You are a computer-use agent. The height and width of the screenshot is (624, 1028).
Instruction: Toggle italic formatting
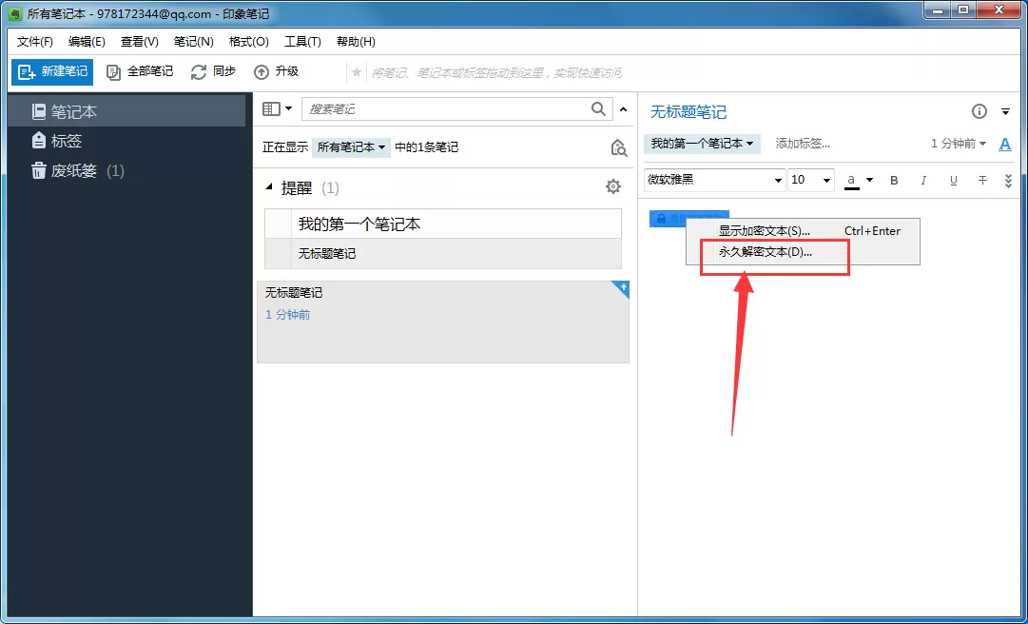(923, 180)
